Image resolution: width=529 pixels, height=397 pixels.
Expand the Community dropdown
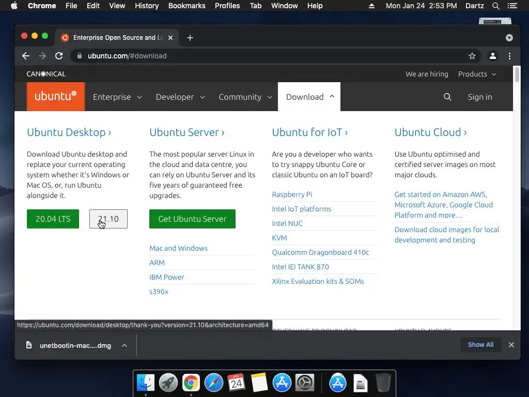245,97
